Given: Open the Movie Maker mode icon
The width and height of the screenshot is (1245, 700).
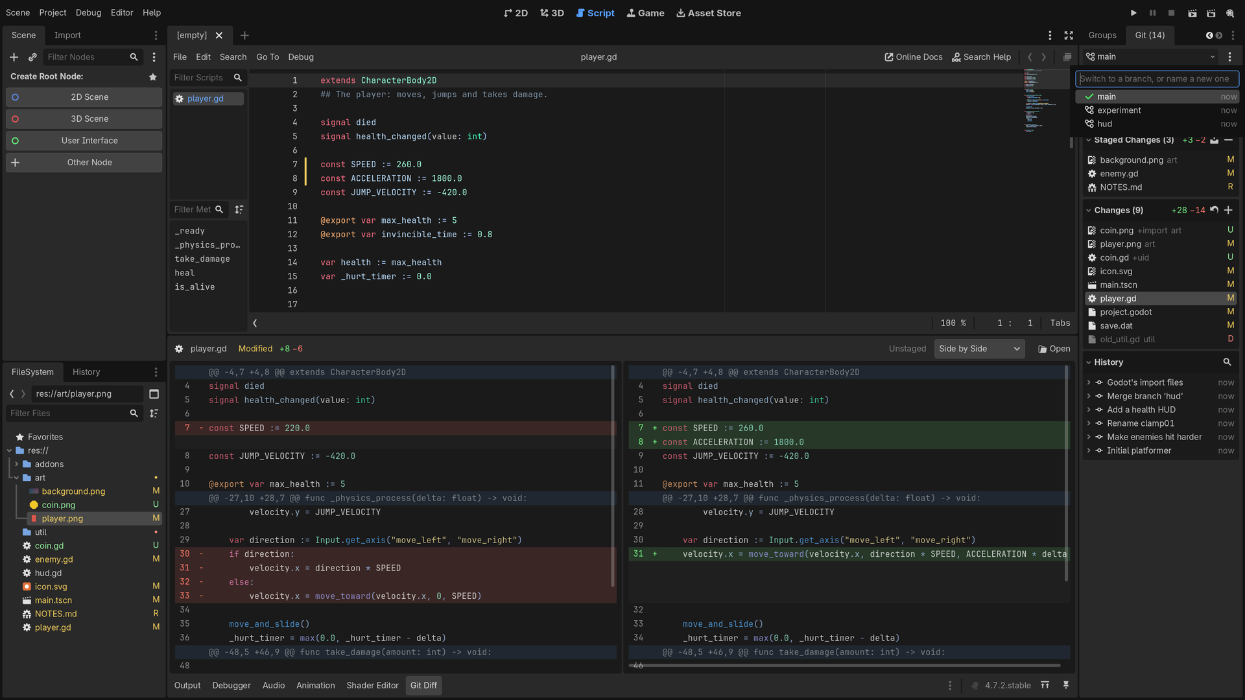Looking at the screenshot, I should click(x=1230, y=13).
